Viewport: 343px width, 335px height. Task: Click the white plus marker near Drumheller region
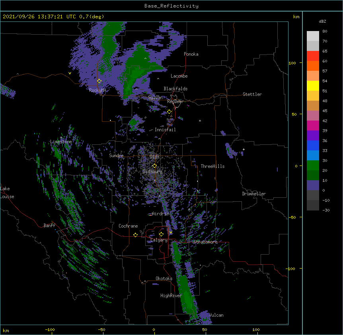[244, 149]
